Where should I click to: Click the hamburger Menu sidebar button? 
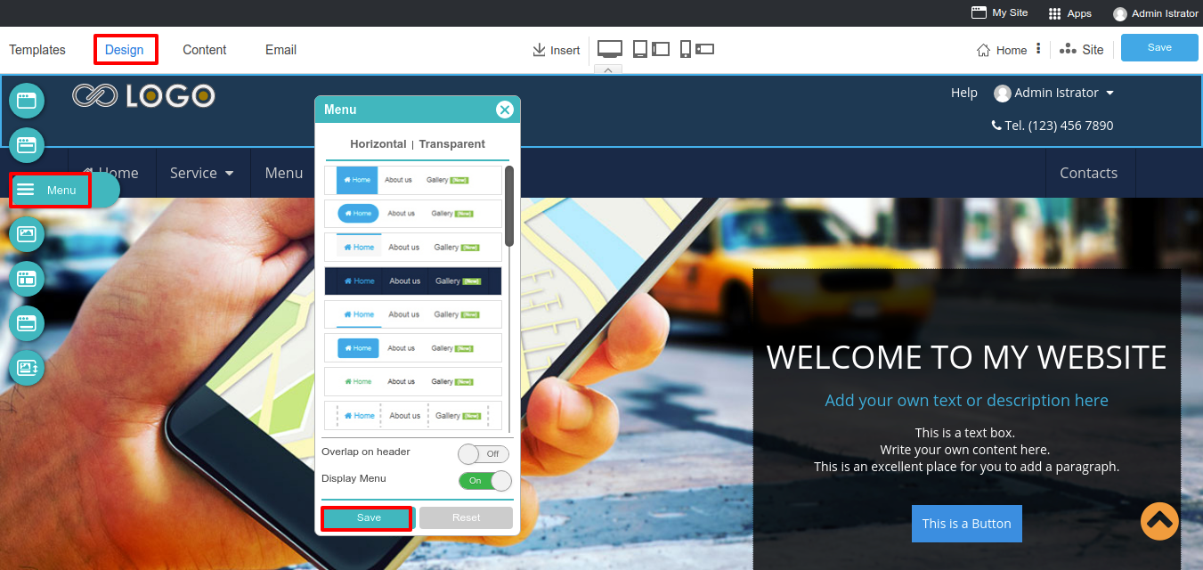point(51,190)
